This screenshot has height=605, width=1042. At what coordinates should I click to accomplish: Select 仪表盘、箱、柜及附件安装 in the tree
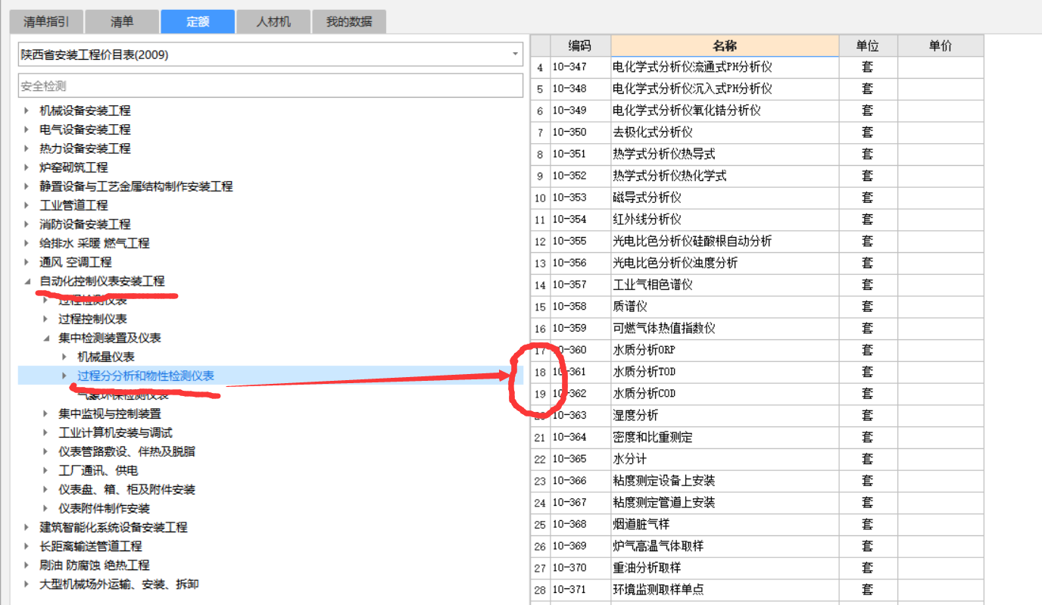(126, 489)
